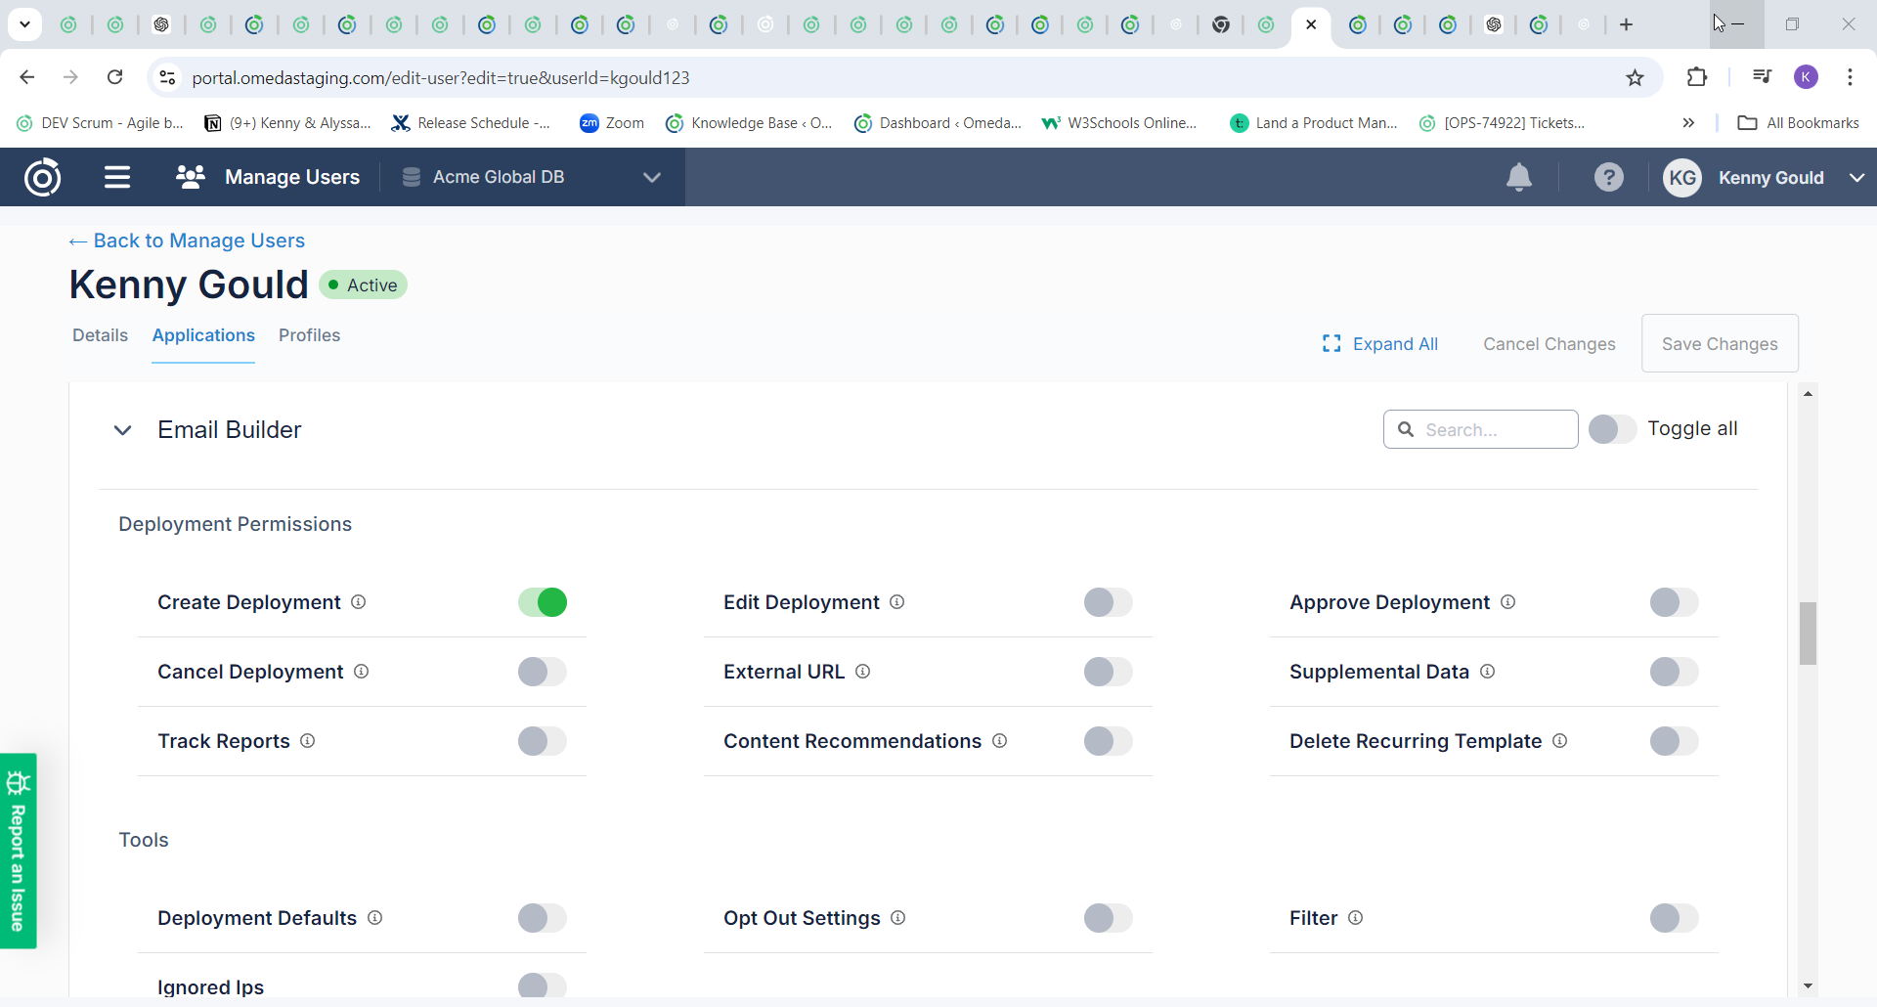
Task: Click the help question mark icon
Action: point(1608,177)
